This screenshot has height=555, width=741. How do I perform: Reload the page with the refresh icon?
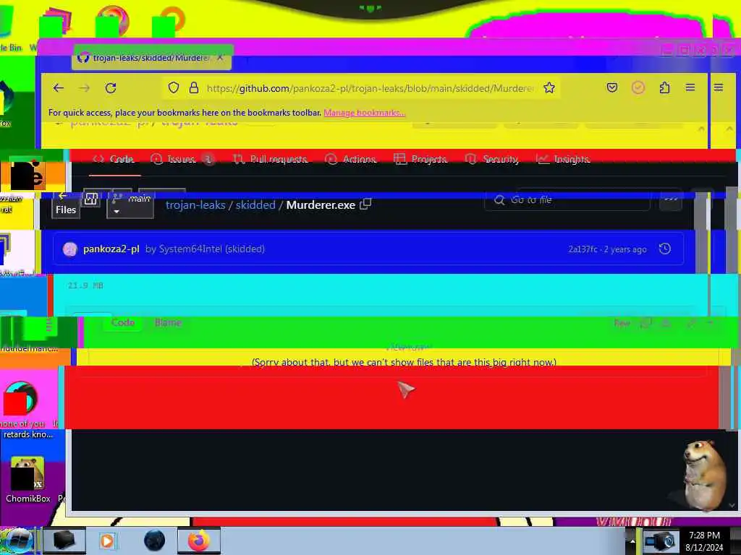click(111, 88)
